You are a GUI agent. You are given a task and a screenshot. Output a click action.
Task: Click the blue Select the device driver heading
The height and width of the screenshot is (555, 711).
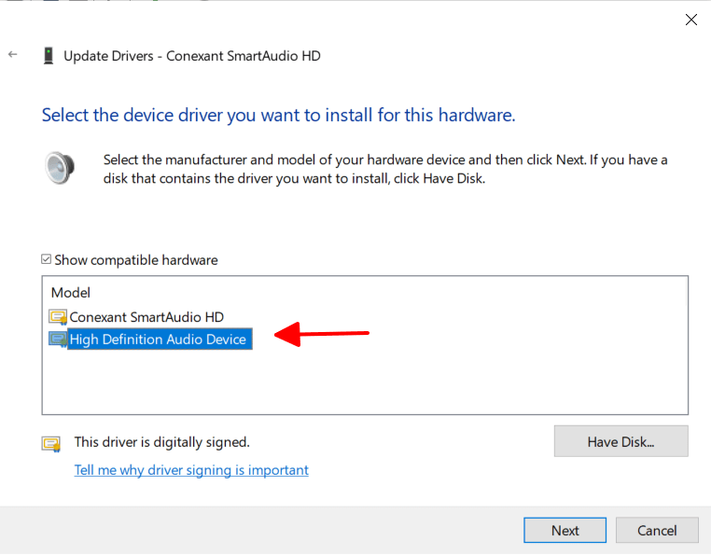click(x=278, y=116)
